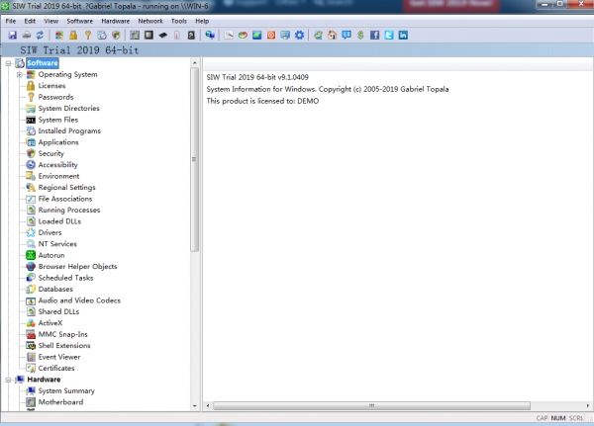
Task: Click the padlock Licenses toolbar icon
Action: pyautogui.click(x=73, y=36)
